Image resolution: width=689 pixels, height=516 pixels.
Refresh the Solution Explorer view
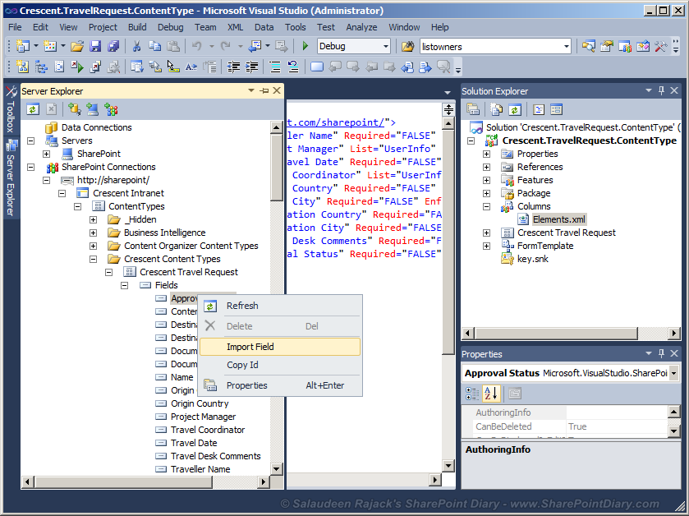515,109
